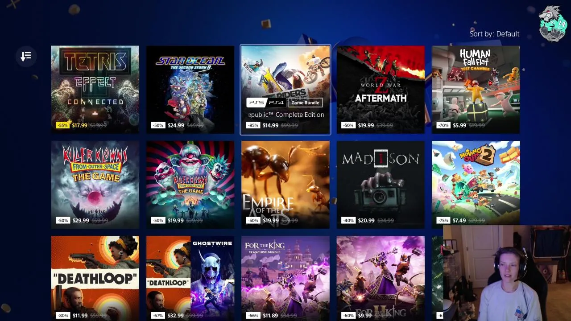Click the $5.99 price on Human Fall Flat
Viewport: 571px width, 321px height.
click(459, 125)
